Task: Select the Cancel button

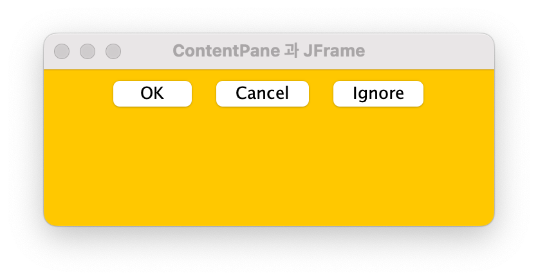Action: tap(263, 94)
